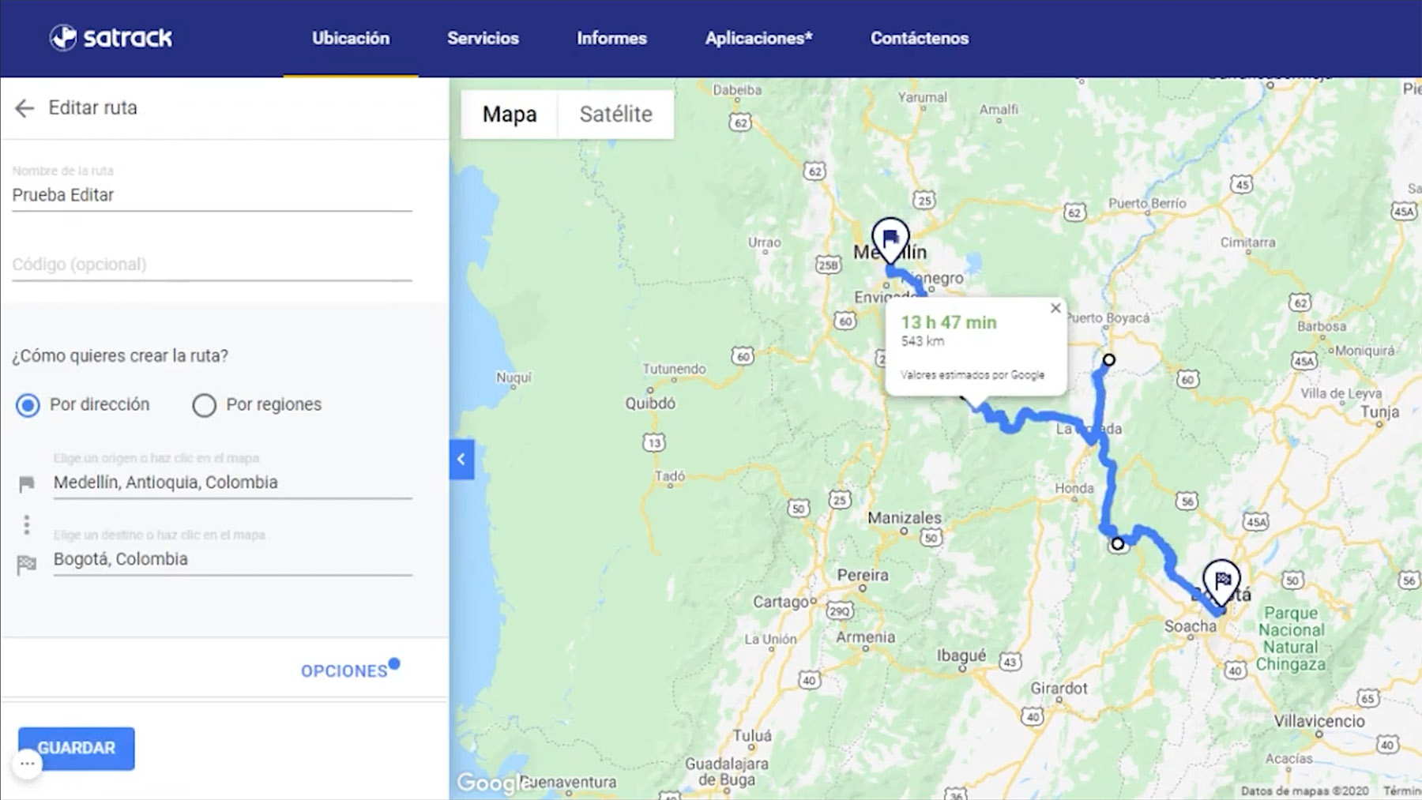Click the Pereira city label on map
The height and width of the screenshot is (800, 1422).
[x=863, y=575]
